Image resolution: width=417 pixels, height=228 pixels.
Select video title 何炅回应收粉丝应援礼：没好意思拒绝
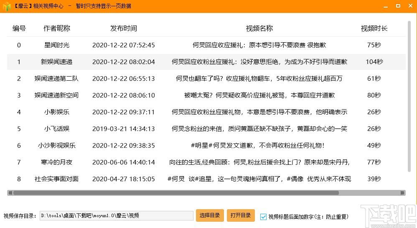click(x=259, y=62)
